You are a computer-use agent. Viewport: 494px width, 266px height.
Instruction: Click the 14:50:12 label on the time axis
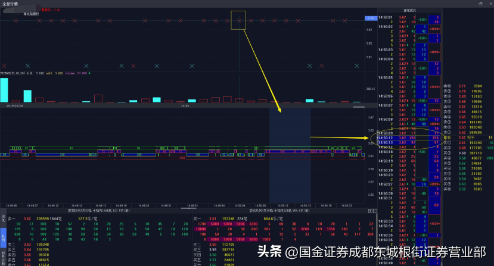(x=282, y=205)
